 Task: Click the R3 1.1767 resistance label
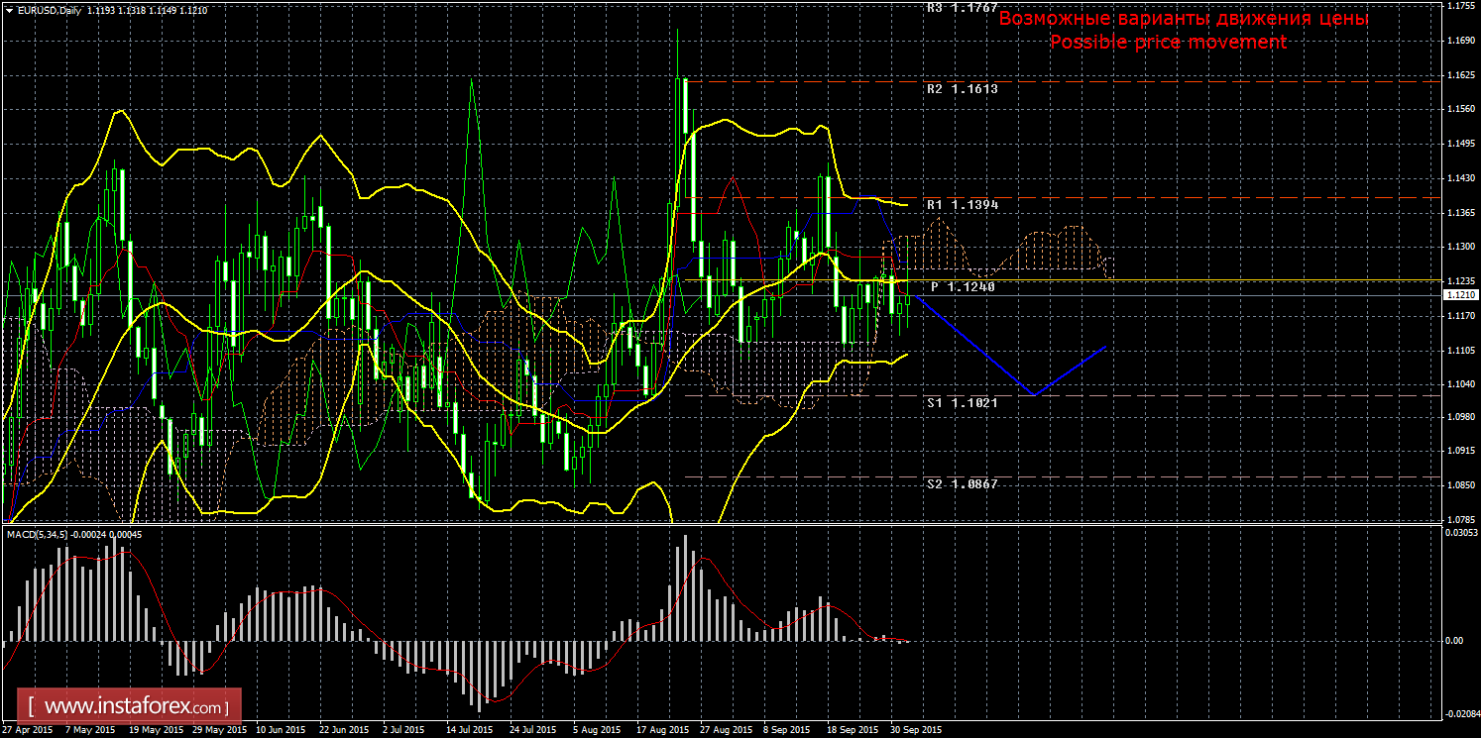click(963, 7)
